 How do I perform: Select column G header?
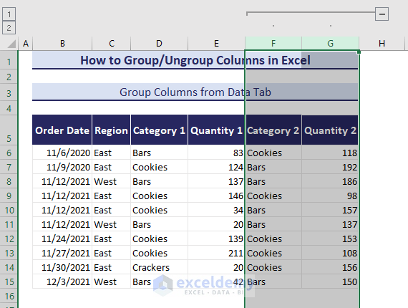tap(330, 43)
